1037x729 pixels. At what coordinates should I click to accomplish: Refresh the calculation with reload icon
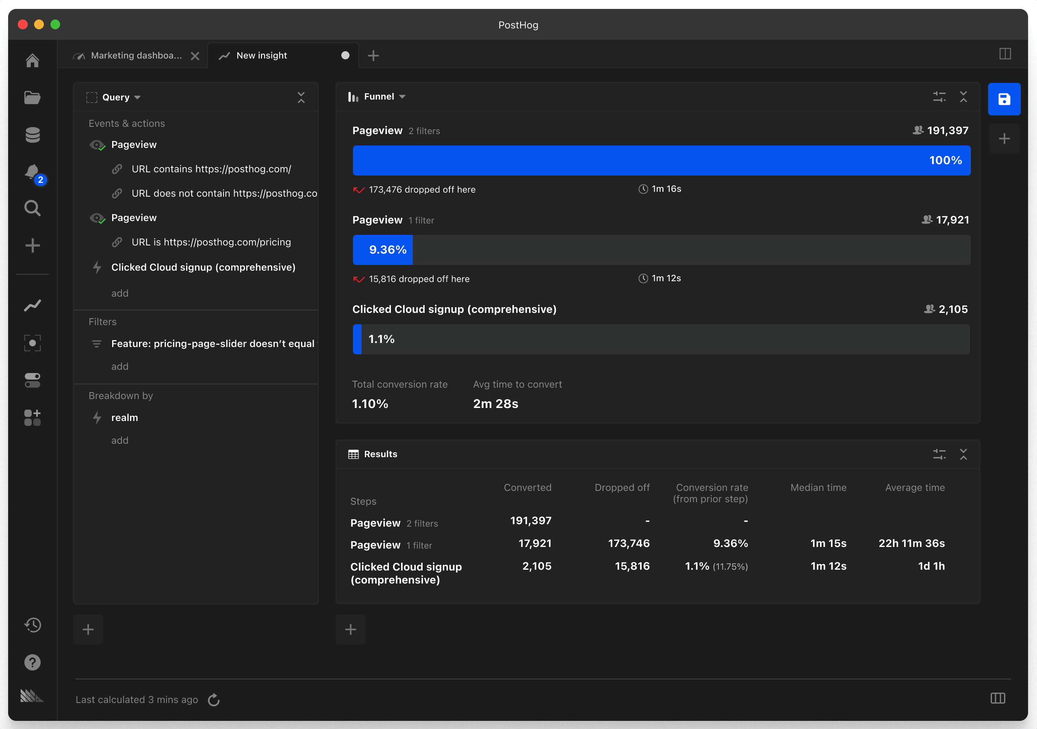click(x=214, y=700)
